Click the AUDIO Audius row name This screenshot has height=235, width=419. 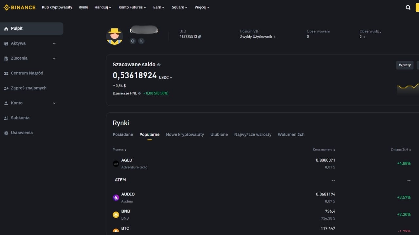coord(128,197)
